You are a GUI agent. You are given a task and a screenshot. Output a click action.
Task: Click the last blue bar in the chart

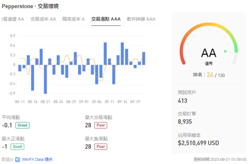144,58
